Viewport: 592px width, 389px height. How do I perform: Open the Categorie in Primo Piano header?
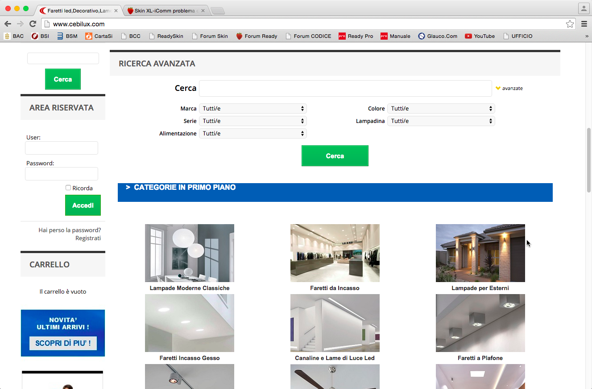pos(335,192)
